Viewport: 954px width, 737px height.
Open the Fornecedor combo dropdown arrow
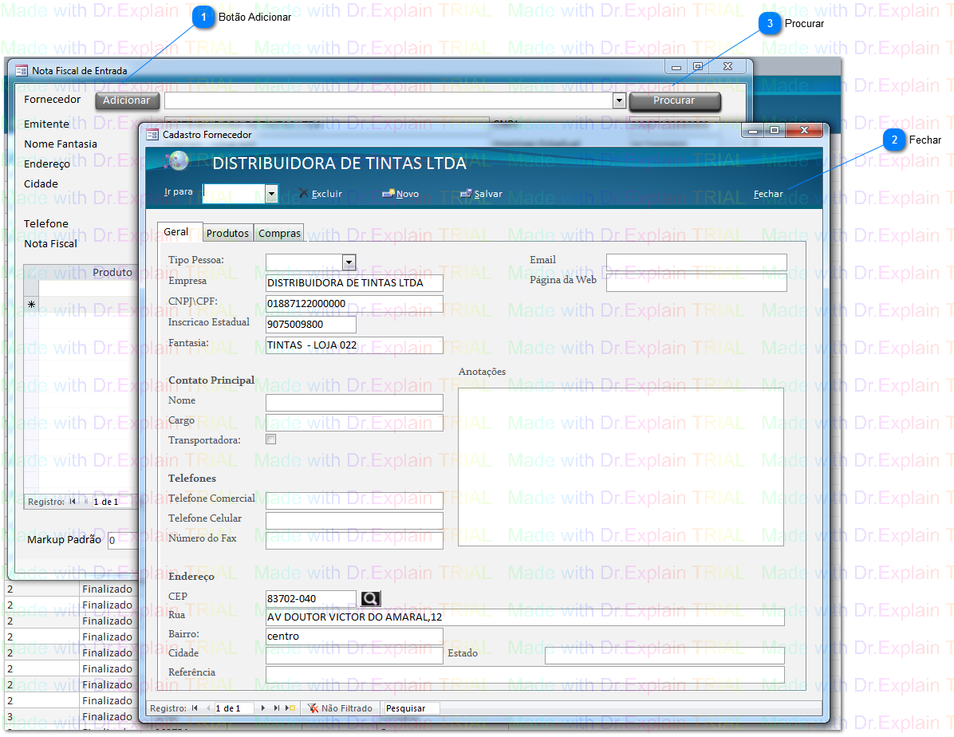(619, 100)
